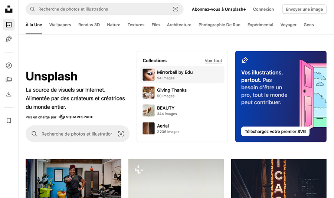Switch to the Wallpapers tab

click(x=60, y=25)
